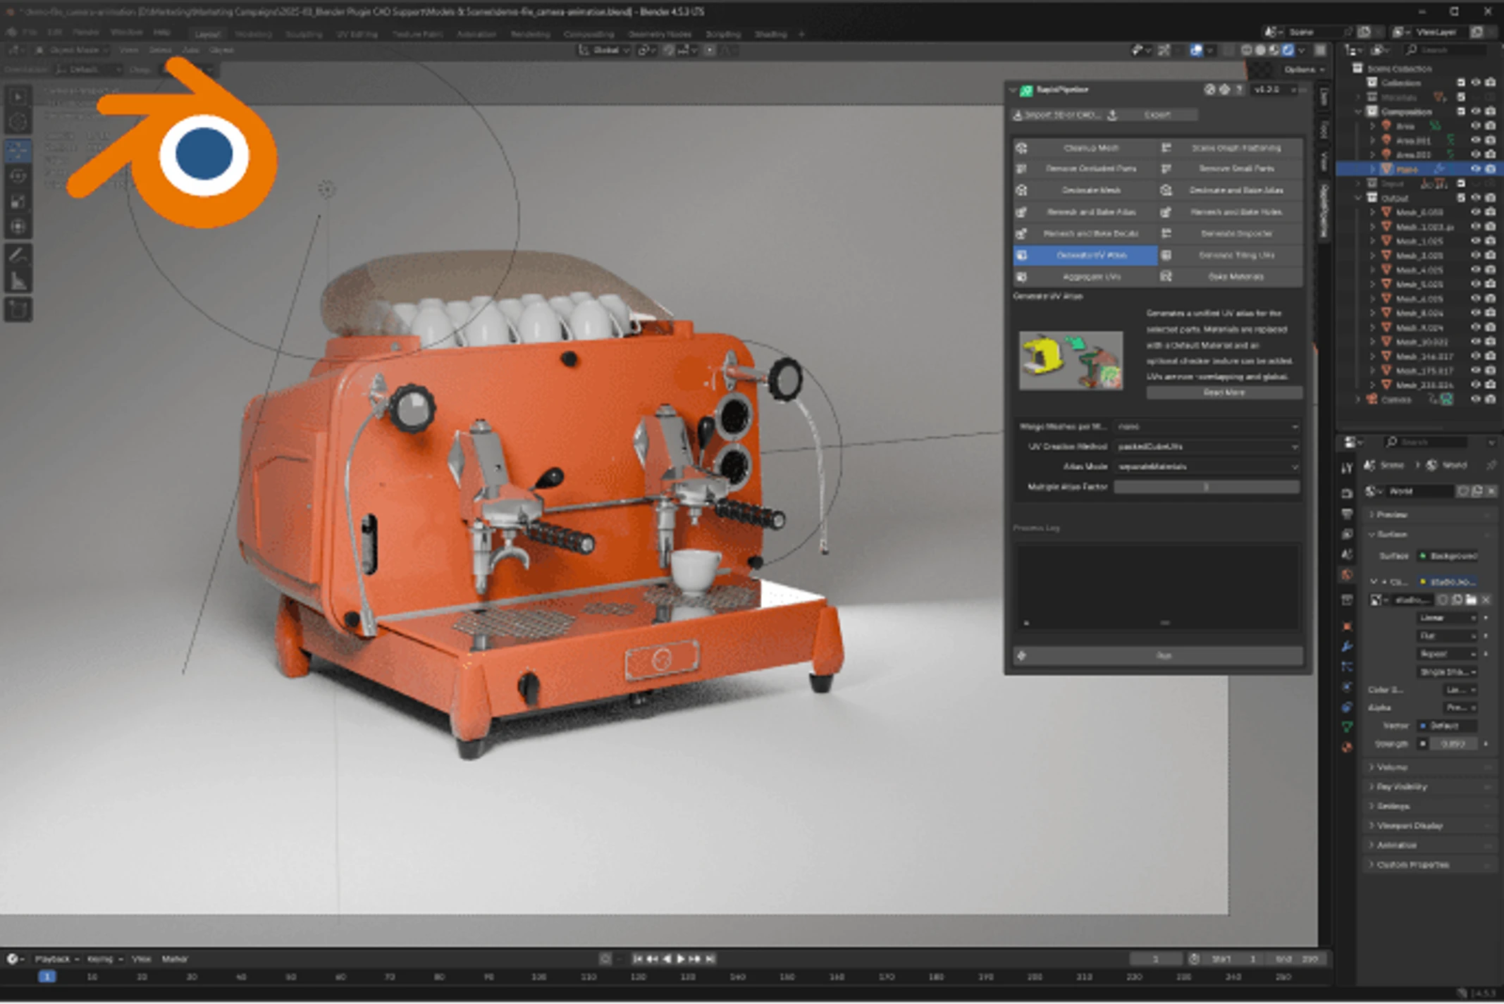Viewport: 1504px width, 1004px height.
Task: Select Remove Small Parts action
Action: point(1235,169)
